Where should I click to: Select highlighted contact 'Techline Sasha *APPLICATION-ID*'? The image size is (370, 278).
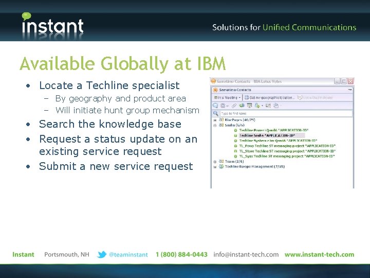pyautogui.click(x=272, y=135)
